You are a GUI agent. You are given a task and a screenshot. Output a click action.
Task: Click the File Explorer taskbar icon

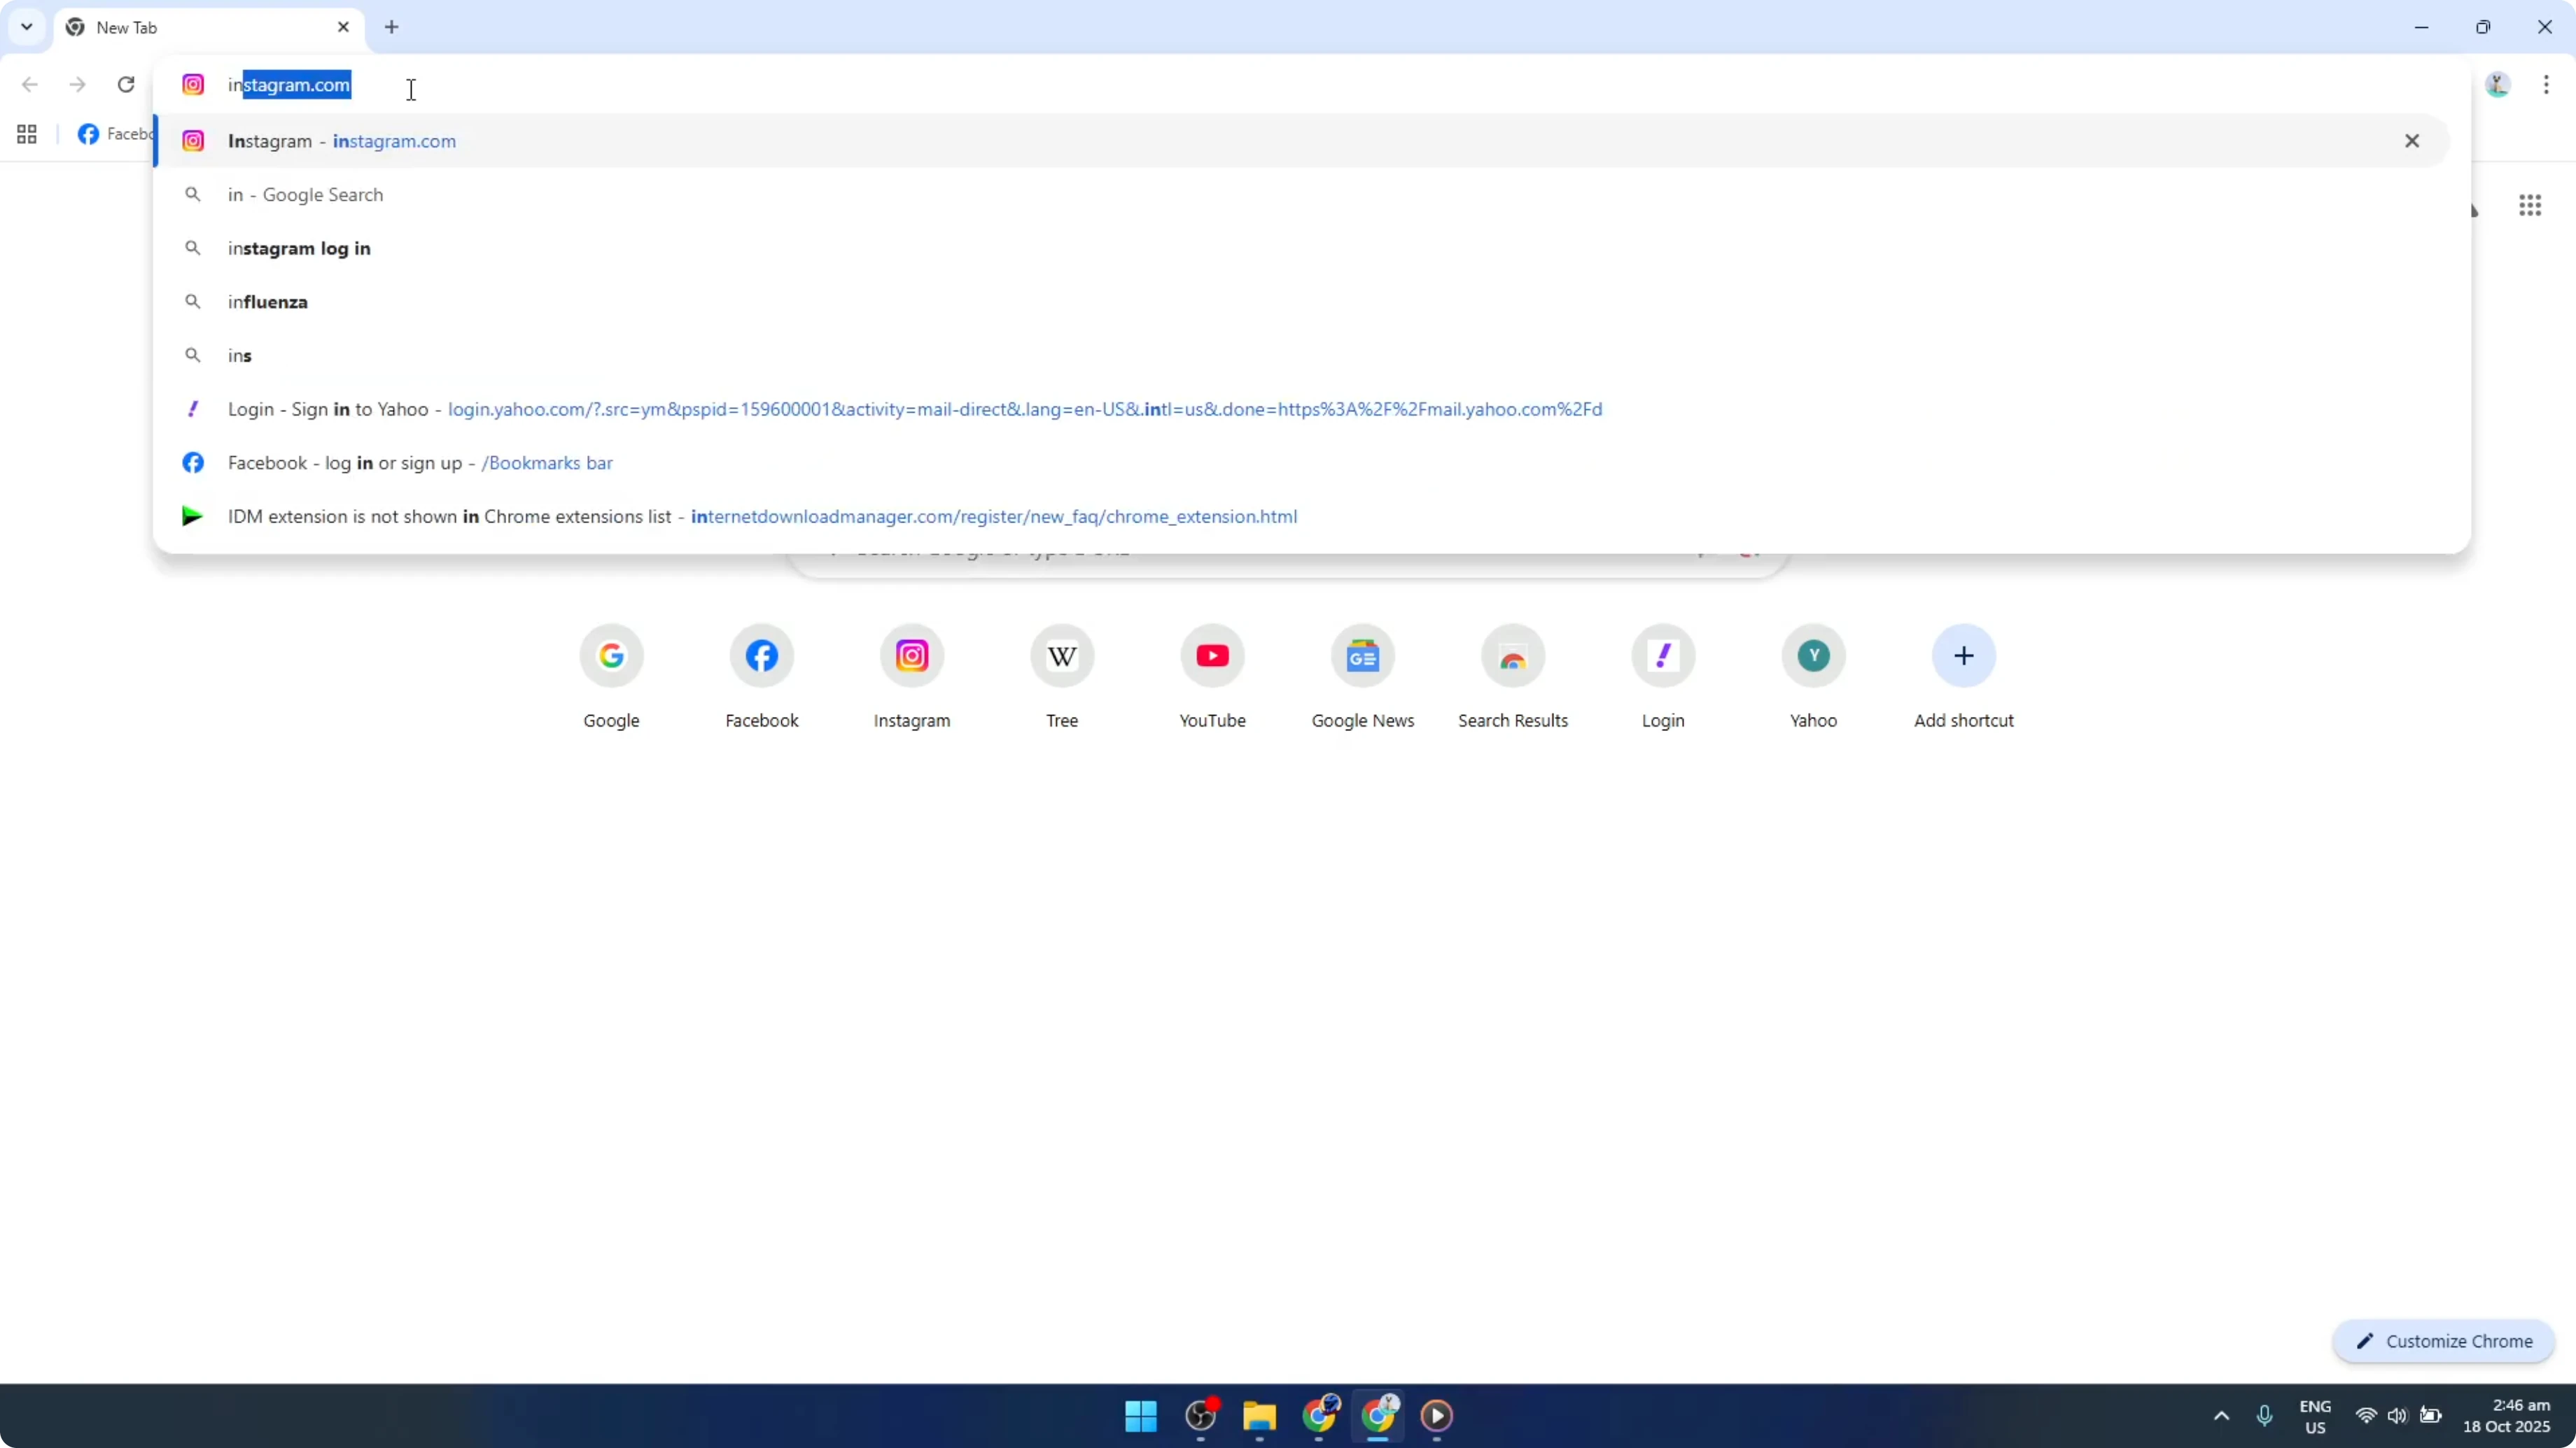[1259, 1417]
